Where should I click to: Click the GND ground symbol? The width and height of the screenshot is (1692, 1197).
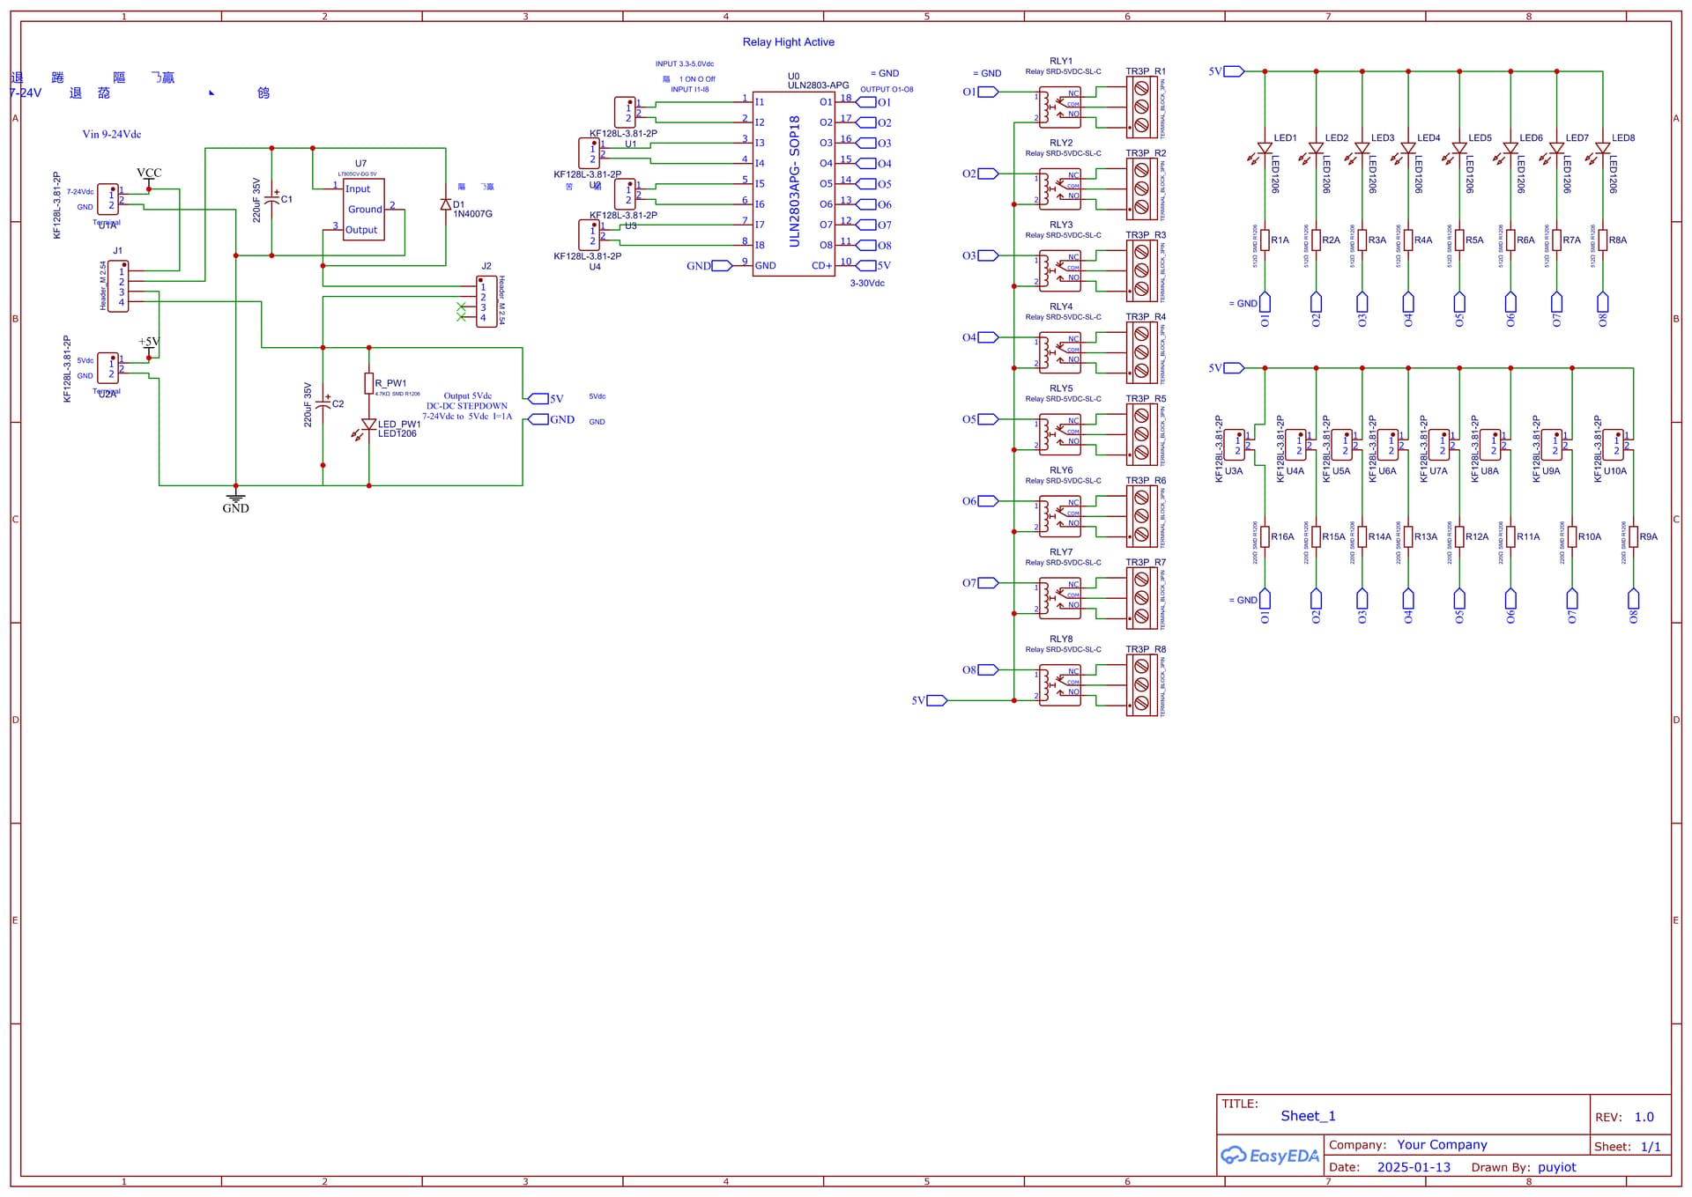pos(235,499)
